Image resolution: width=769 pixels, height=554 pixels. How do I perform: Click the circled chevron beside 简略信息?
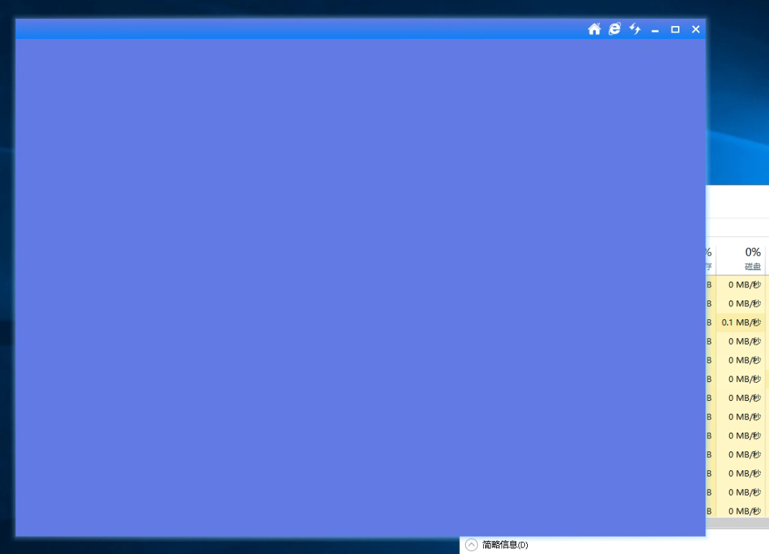(471, 545)
